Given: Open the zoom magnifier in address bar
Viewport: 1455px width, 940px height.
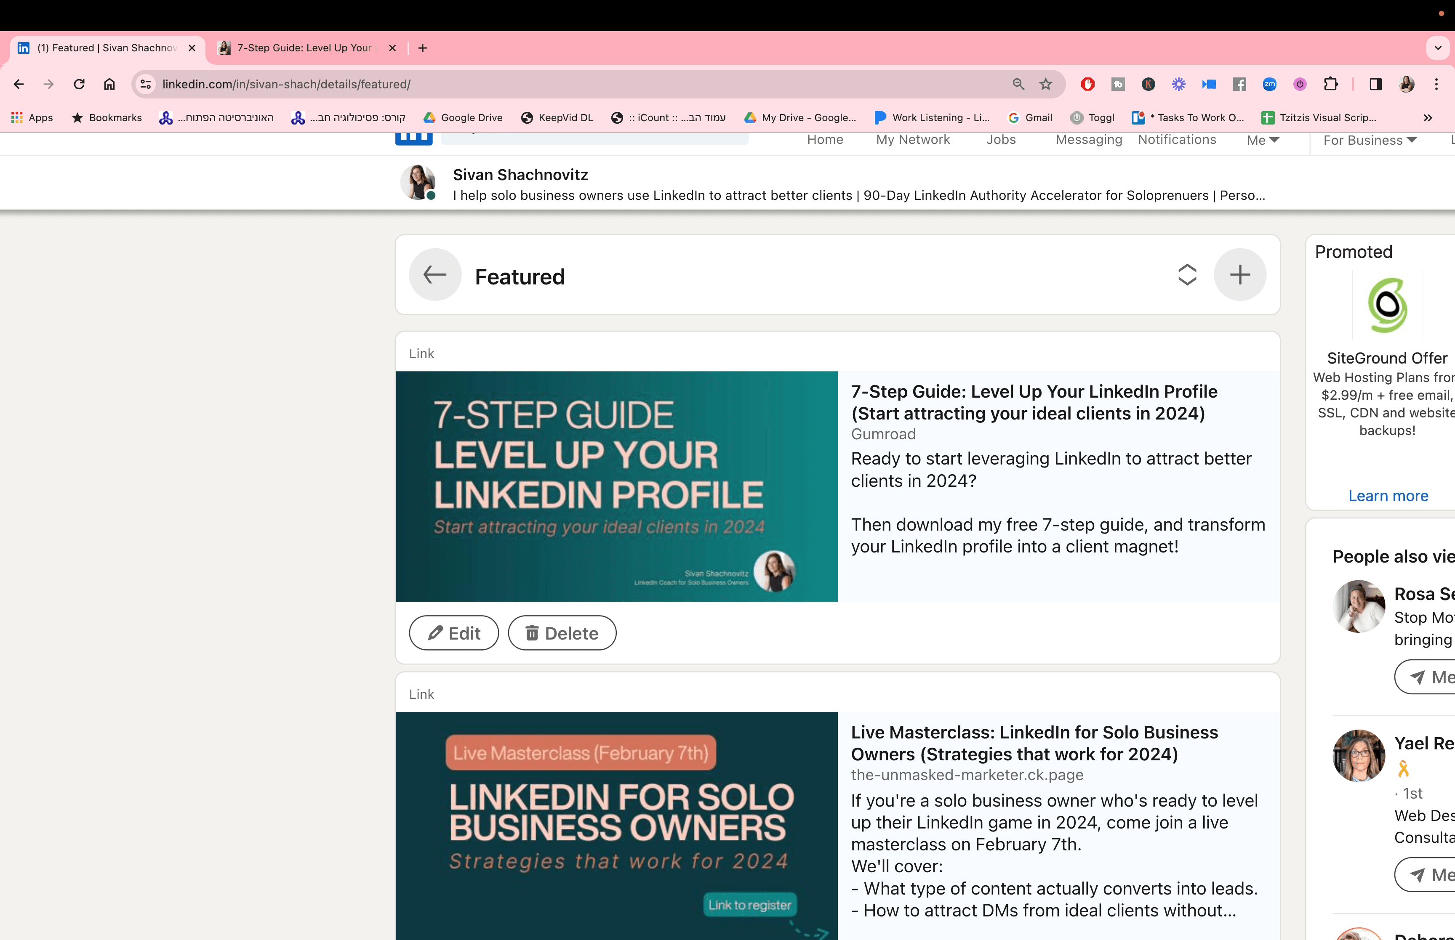Looking at the screenshot, I should coord(1018,84).
